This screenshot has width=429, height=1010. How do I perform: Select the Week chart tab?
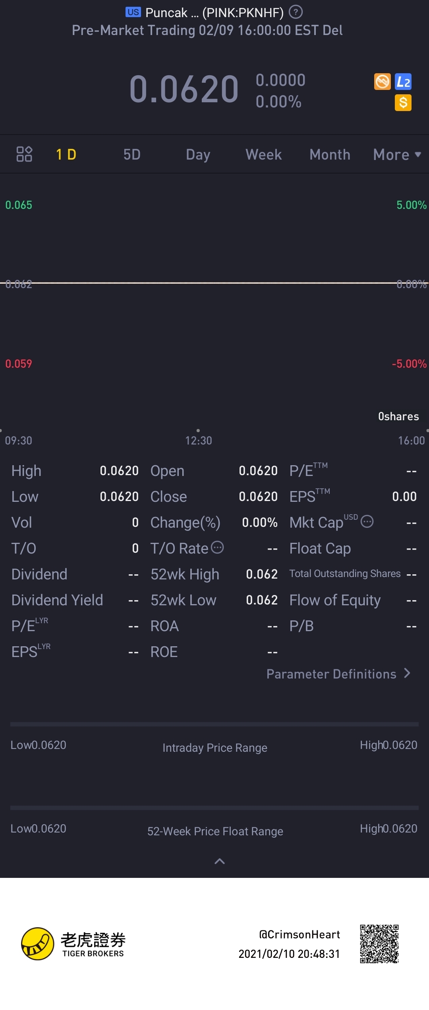pyautogui.click(x=264, y=154)
